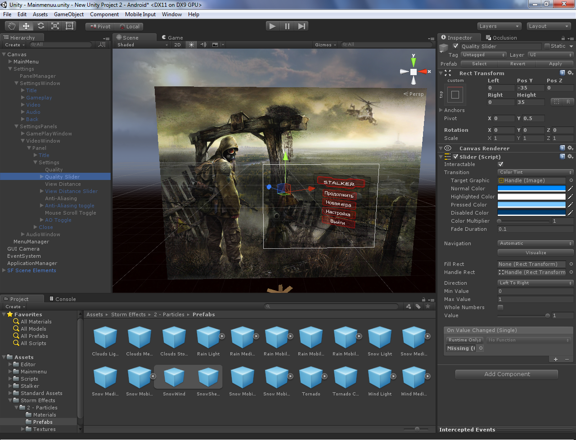This screenshot has height=440, width=576.
Task: Open the Rect Transform gear menu
Action: [x=570, y=73]
